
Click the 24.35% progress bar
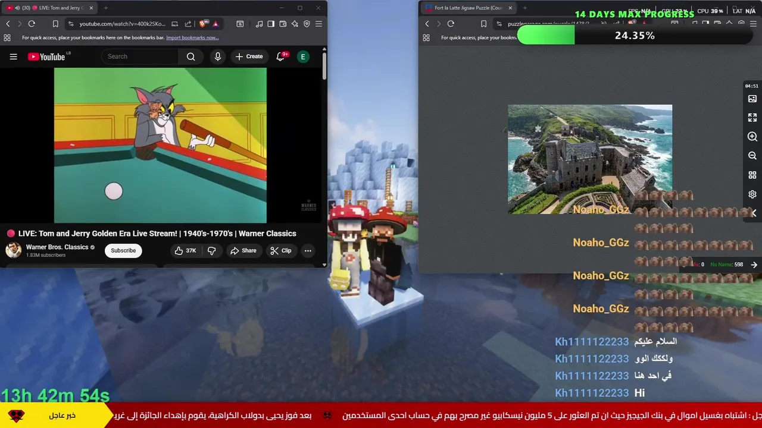pos(635,36)
